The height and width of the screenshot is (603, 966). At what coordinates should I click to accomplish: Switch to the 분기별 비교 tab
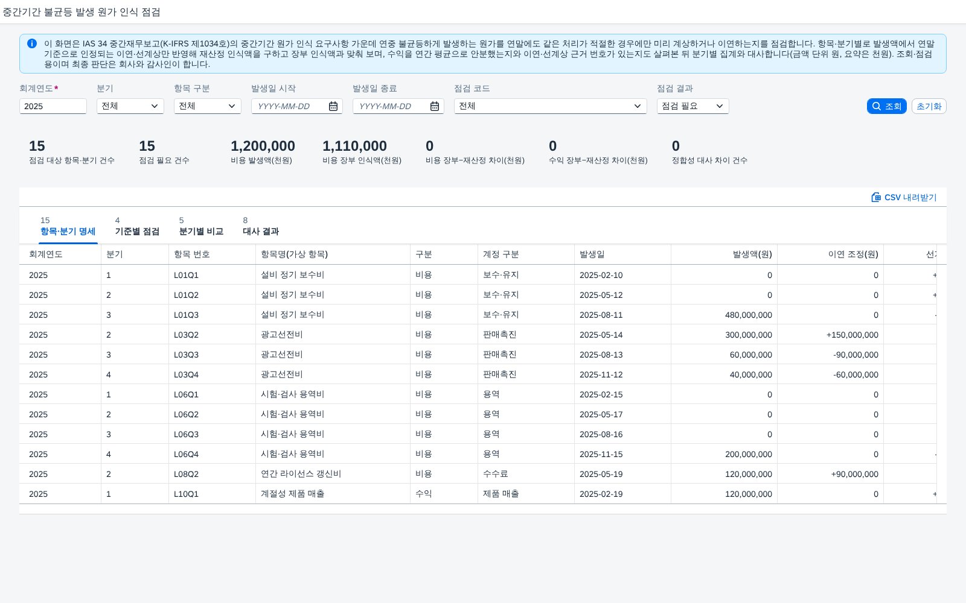click(x=202, y=227)
